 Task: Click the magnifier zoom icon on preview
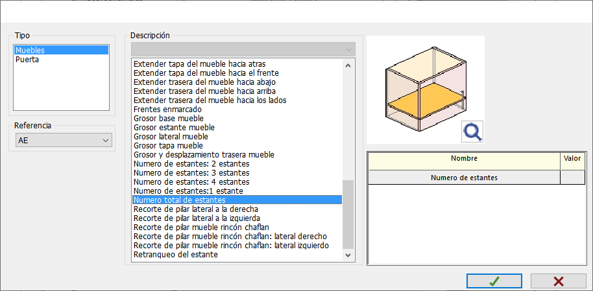point(472,132)
